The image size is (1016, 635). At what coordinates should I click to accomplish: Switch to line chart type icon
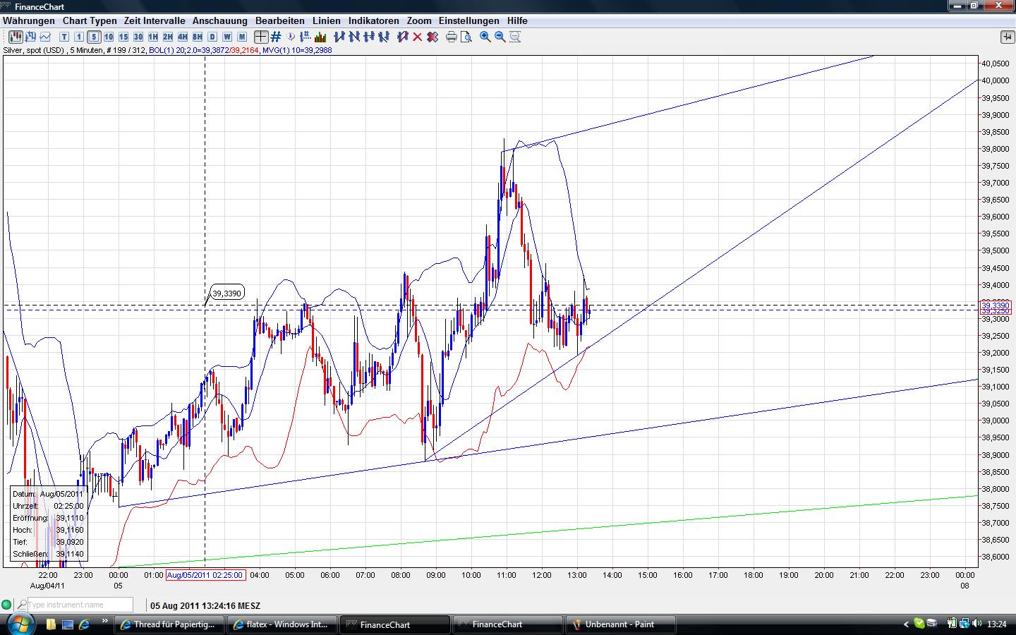point(46,37)
